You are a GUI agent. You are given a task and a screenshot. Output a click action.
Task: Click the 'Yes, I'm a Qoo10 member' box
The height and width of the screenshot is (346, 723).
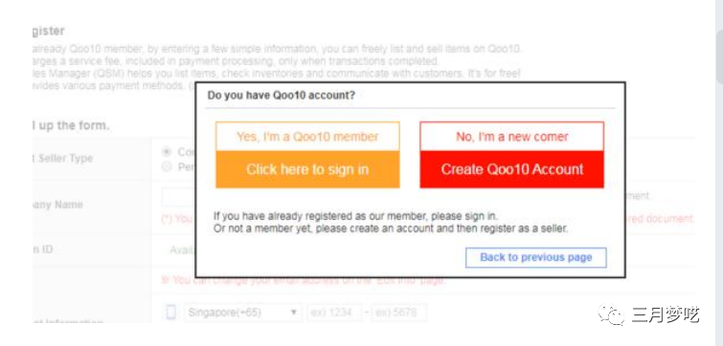307,137
